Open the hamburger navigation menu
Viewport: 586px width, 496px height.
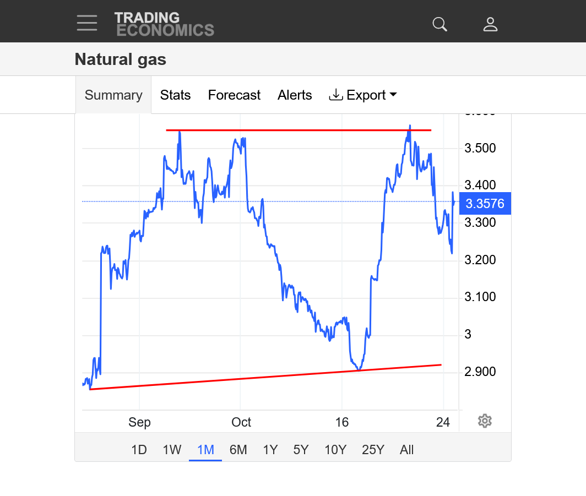(x=87, y=23)
